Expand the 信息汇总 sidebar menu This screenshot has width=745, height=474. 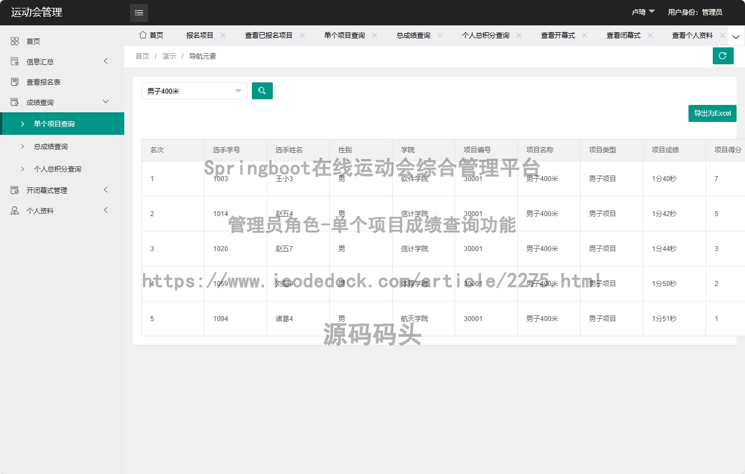click(106, 62)
